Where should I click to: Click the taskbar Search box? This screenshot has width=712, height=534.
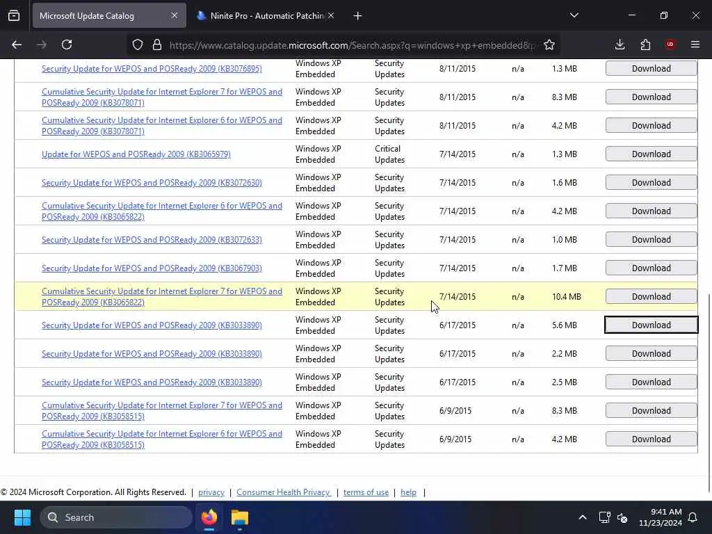[116, 517]
